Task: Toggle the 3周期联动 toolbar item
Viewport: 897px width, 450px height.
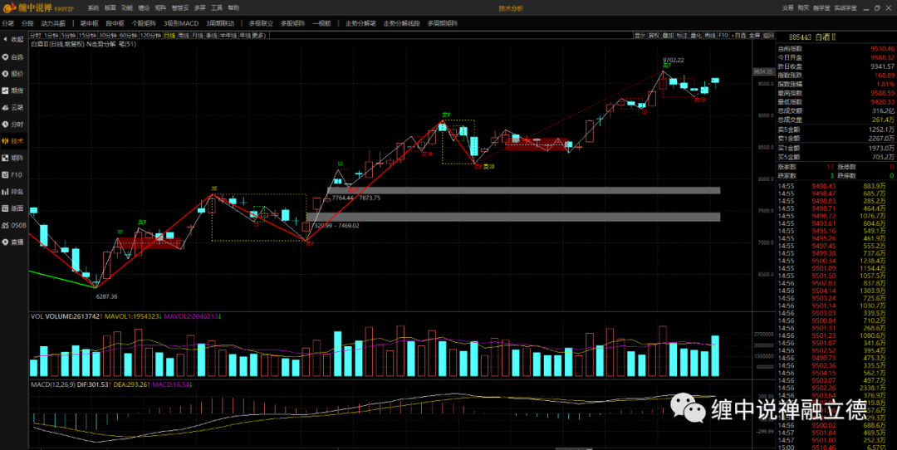Action: [220, 23]
